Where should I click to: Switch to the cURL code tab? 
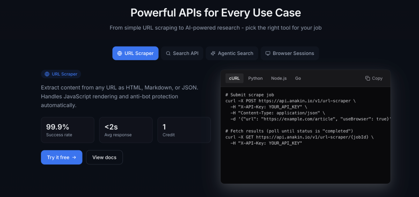234,78
